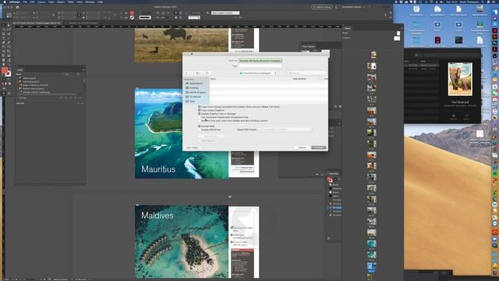Open the Travel Brochure packaged location popup
The width and height of the screenshot is (499, 281).
[x=258, y=73]
